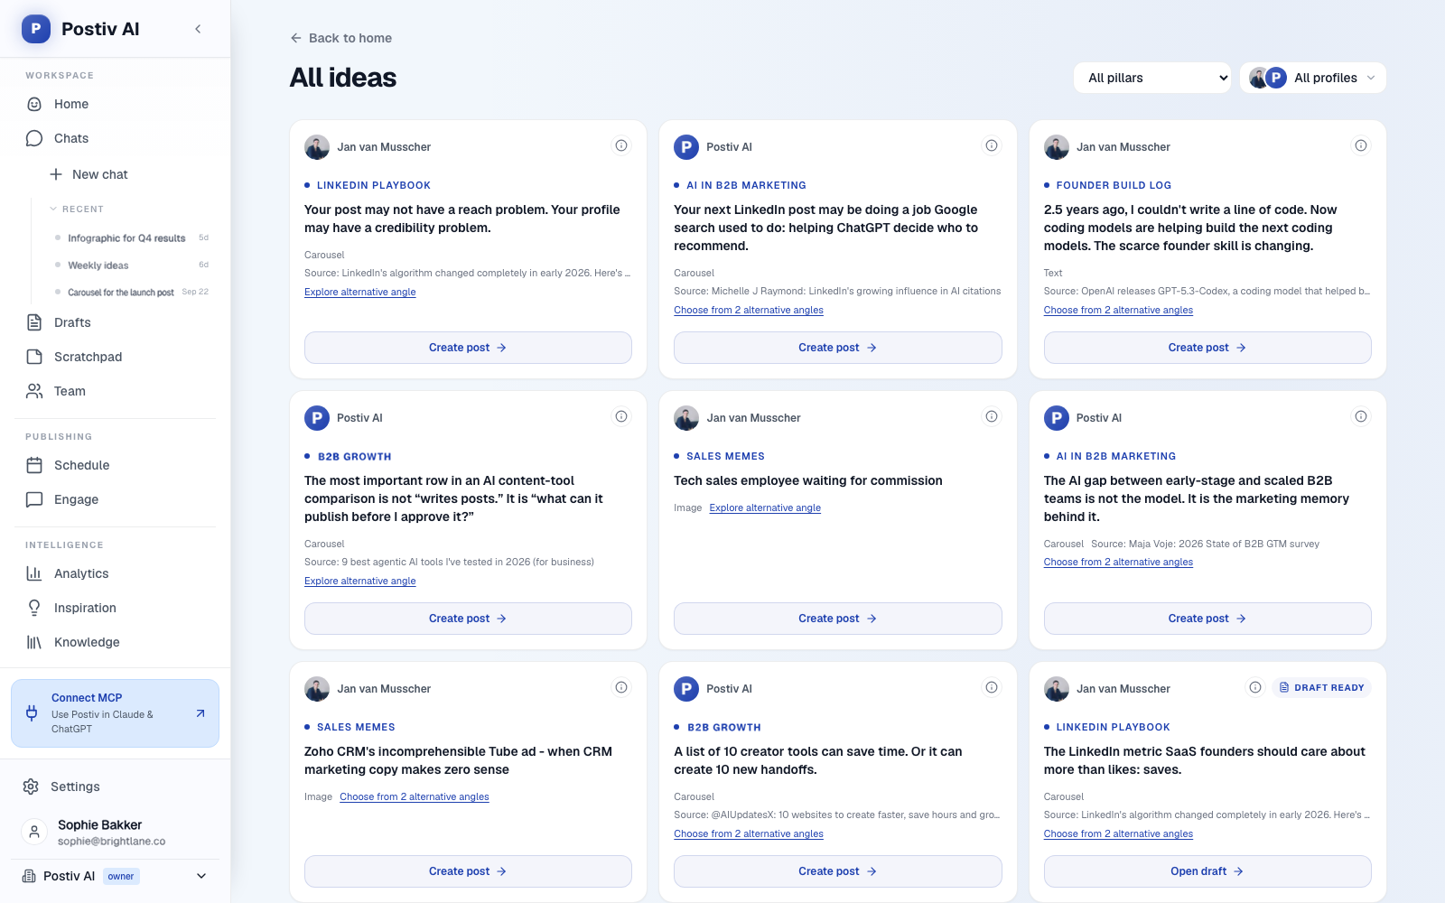Open info icon on 'reach problem' idea card
Image resolution: width=1445 pixels, height=903 pixels.
tap(621, 145)
